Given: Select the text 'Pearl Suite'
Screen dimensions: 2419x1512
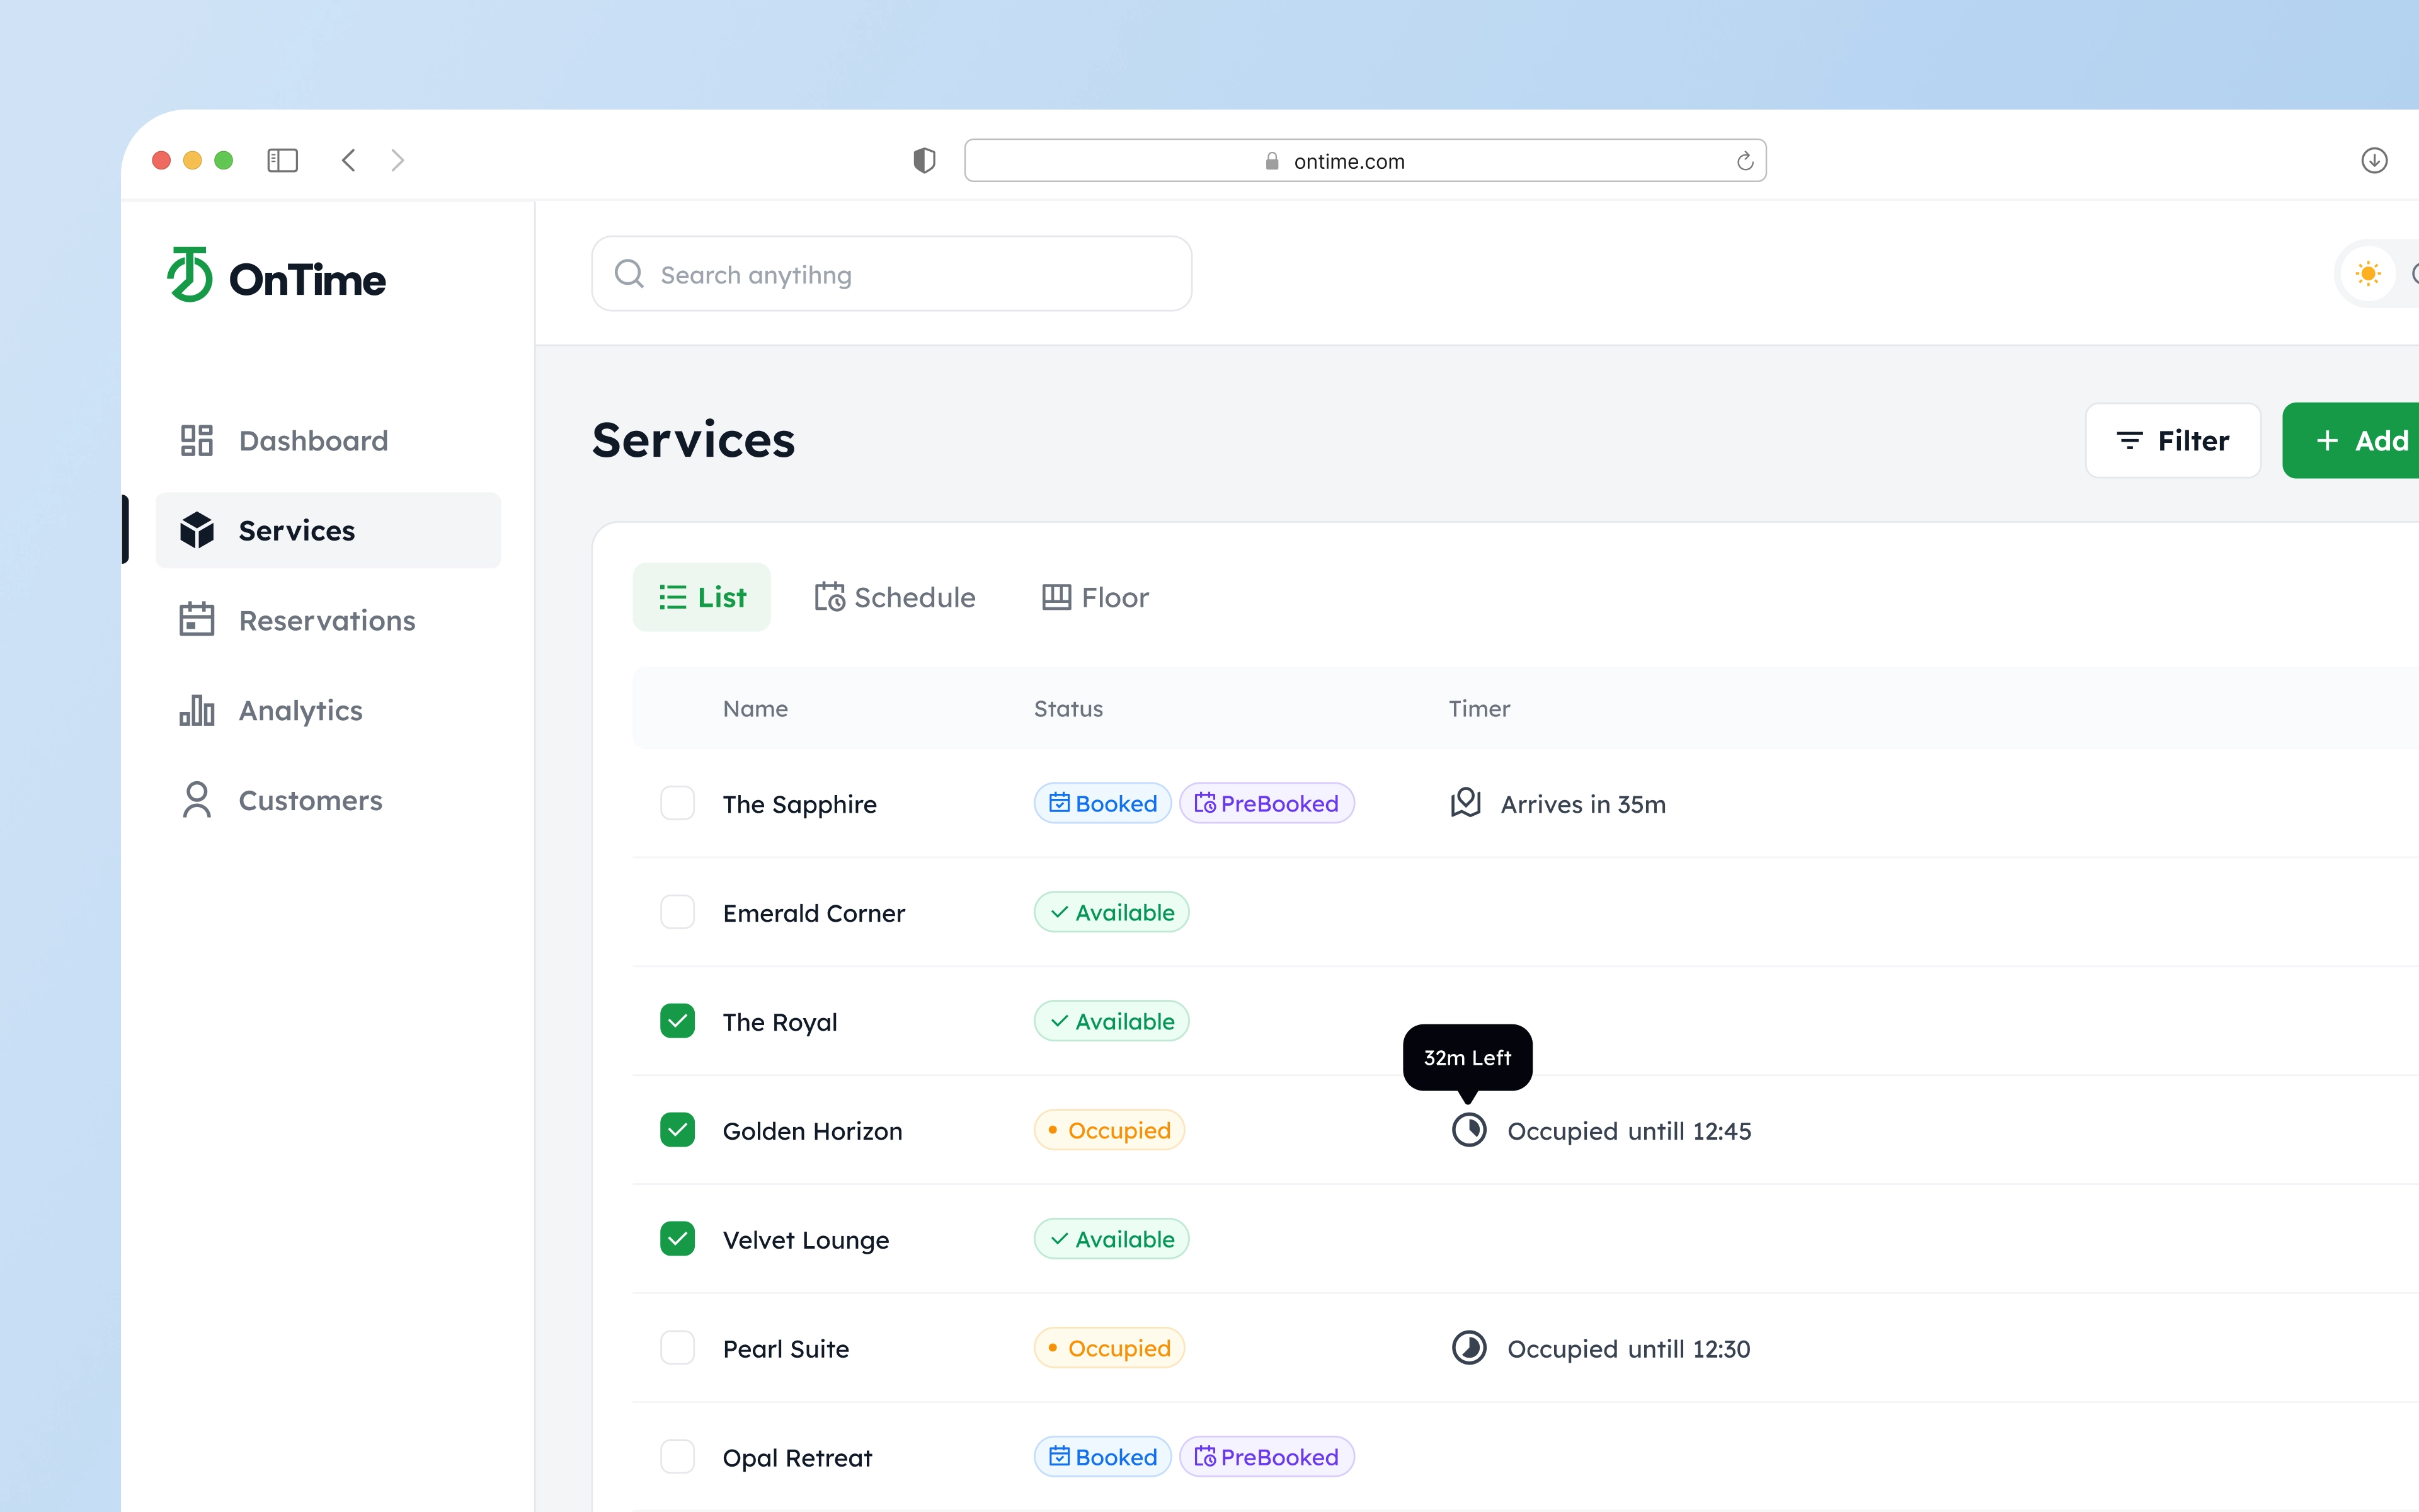Looking at the screenshot, I should click(x=786, y=1349).
